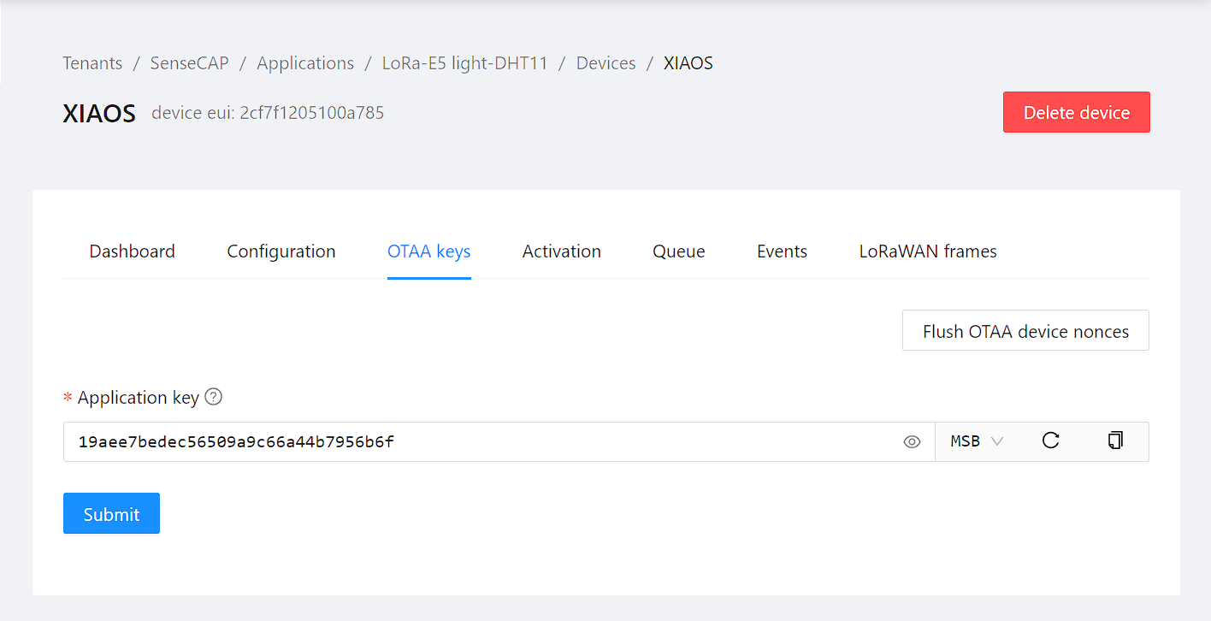The height and width of the screenshot is (621, 1211).
Task: View the Events tab
Action: [x=783, y=251]
